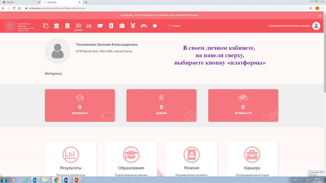Open the Документы card
The width and height of the screenshot is (326, 183).
pyautogui.click(x=80, y=106)
